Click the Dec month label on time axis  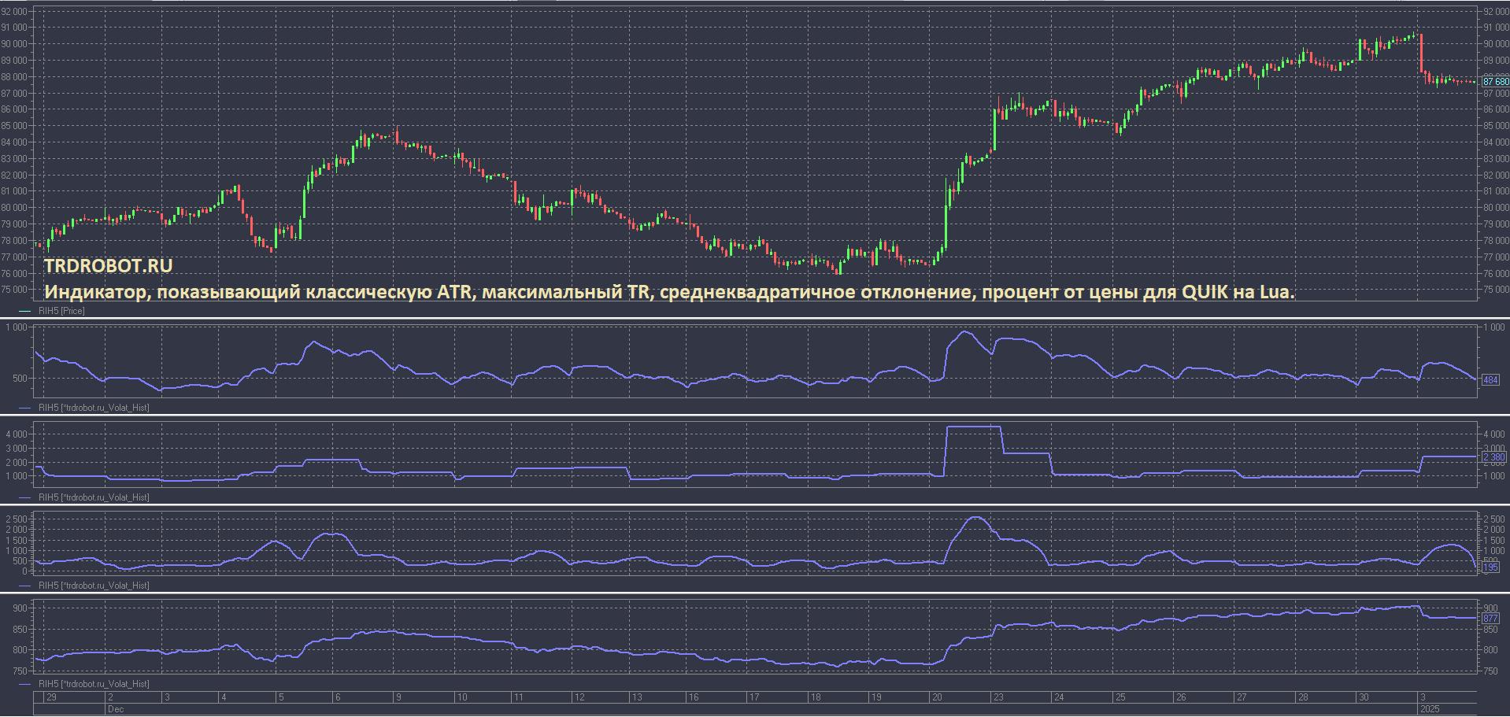tap(115, 709)
